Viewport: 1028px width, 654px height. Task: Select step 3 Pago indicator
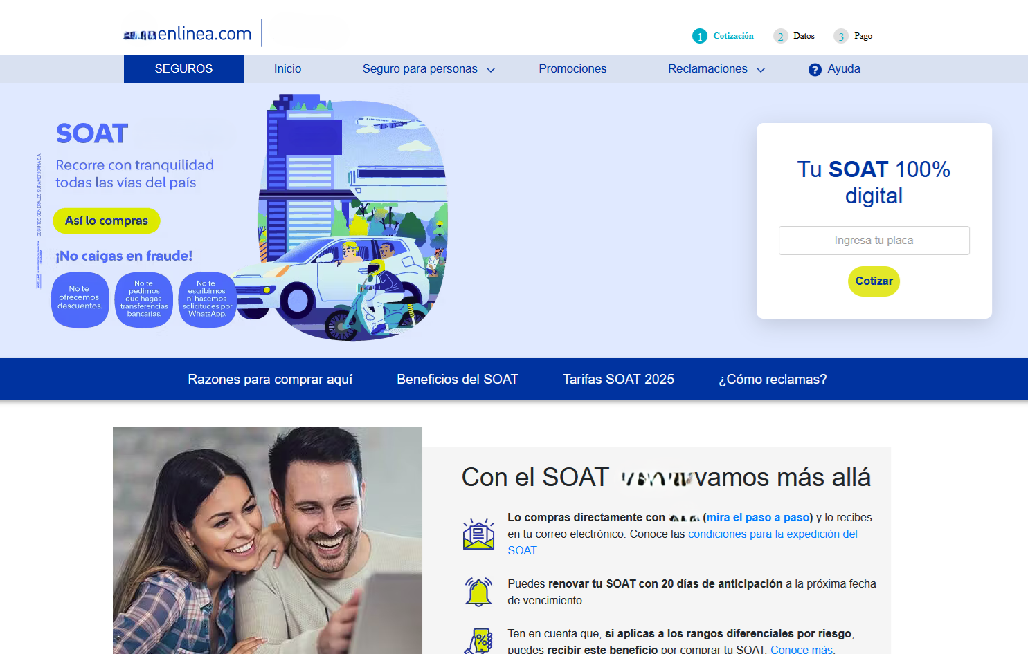click(853, 36)
